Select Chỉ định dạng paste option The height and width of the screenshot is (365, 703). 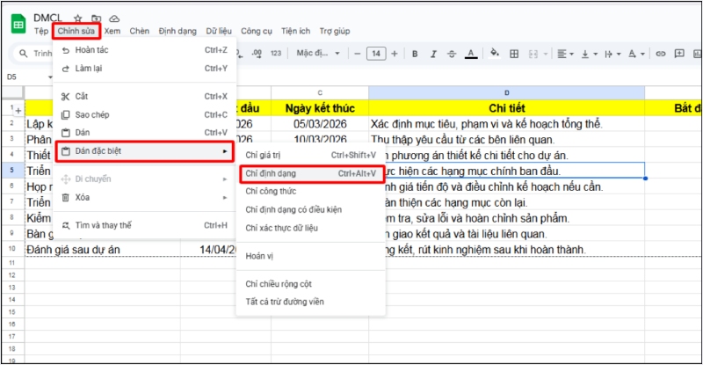tap(312, 174)
